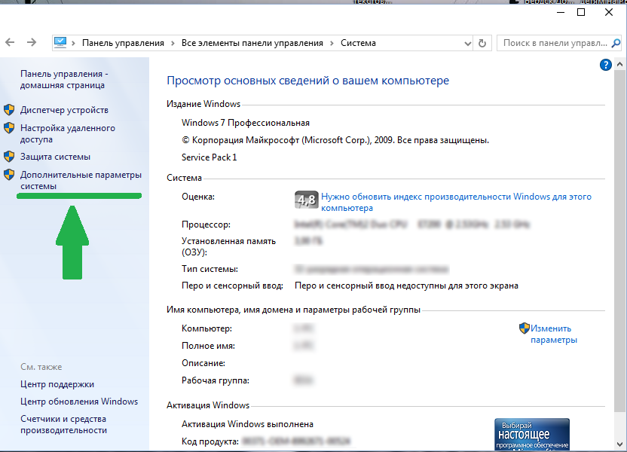Click the shield icon next to Изменить параметры
Viewport: 627px width, 452px height.
[x=524, y=327]
